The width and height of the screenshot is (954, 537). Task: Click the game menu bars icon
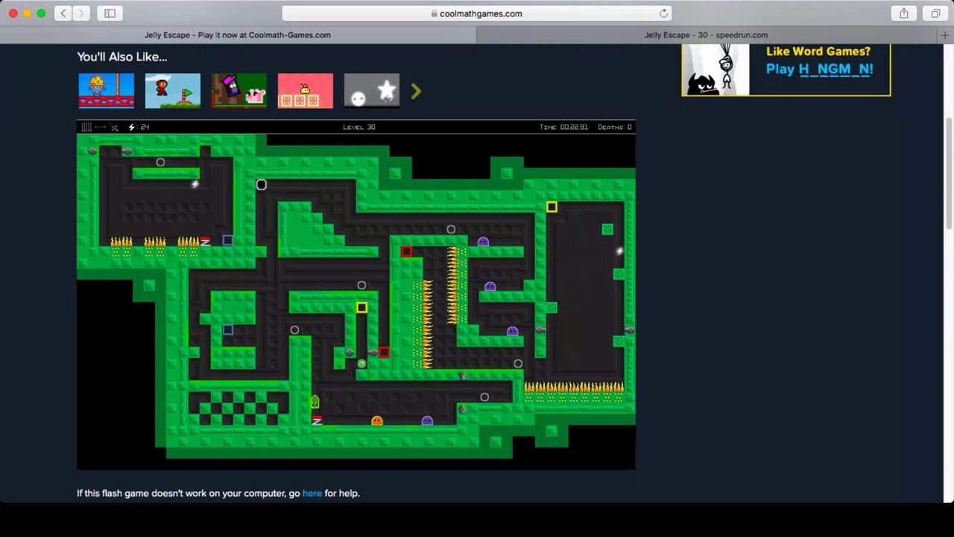click(86, 127)
